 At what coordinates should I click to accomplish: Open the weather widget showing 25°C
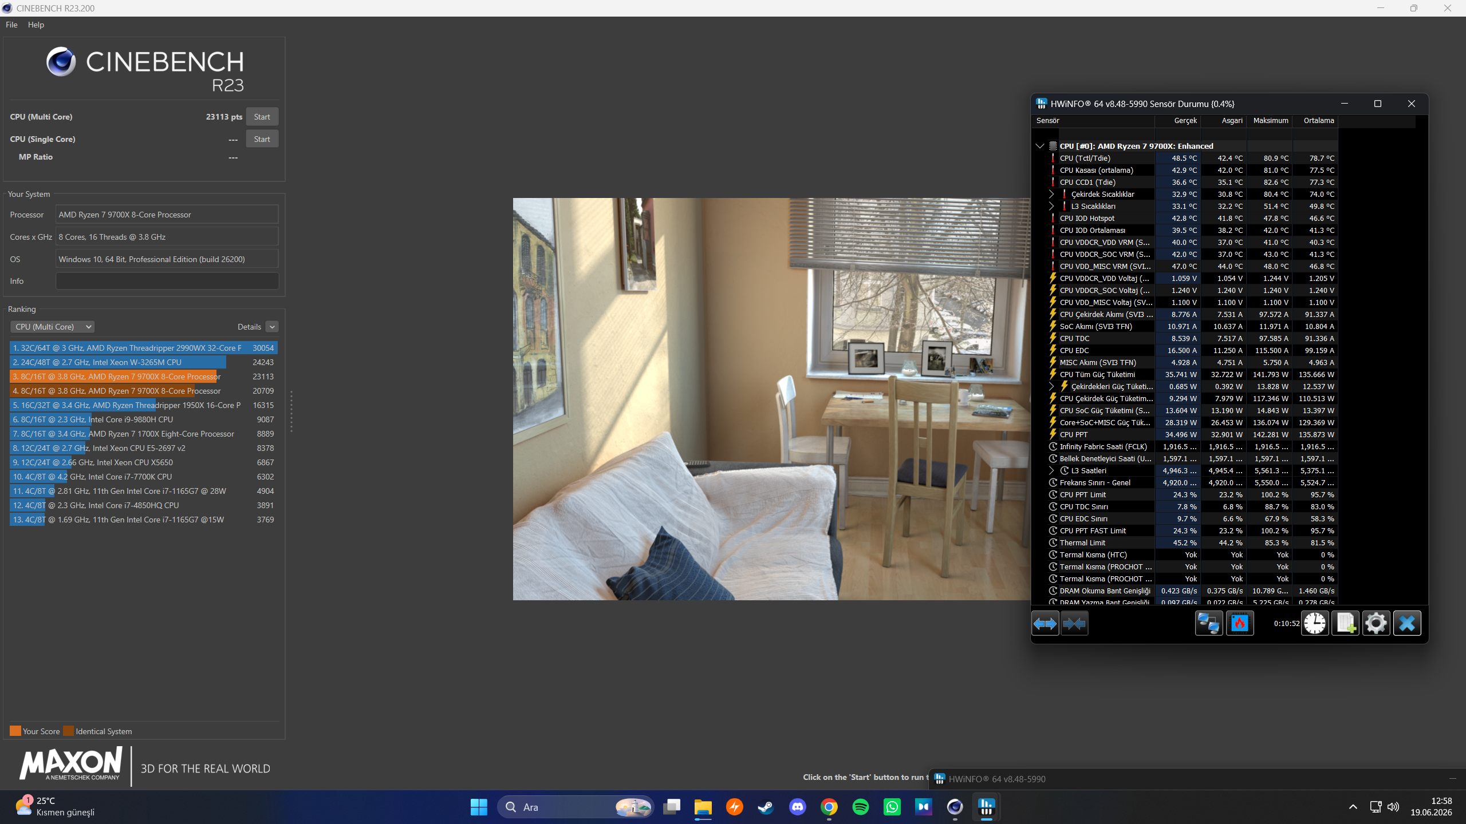coord(55,807)
